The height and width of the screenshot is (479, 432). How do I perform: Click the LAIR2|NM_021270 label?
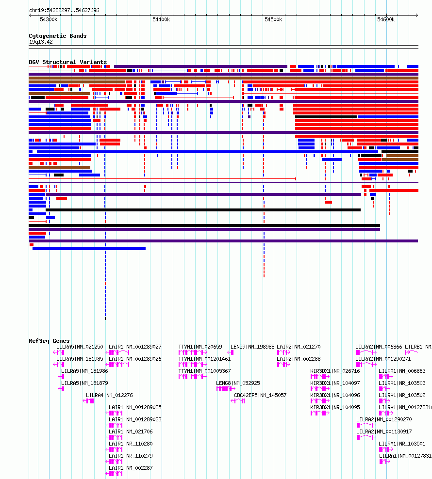[x=299, y=347]
